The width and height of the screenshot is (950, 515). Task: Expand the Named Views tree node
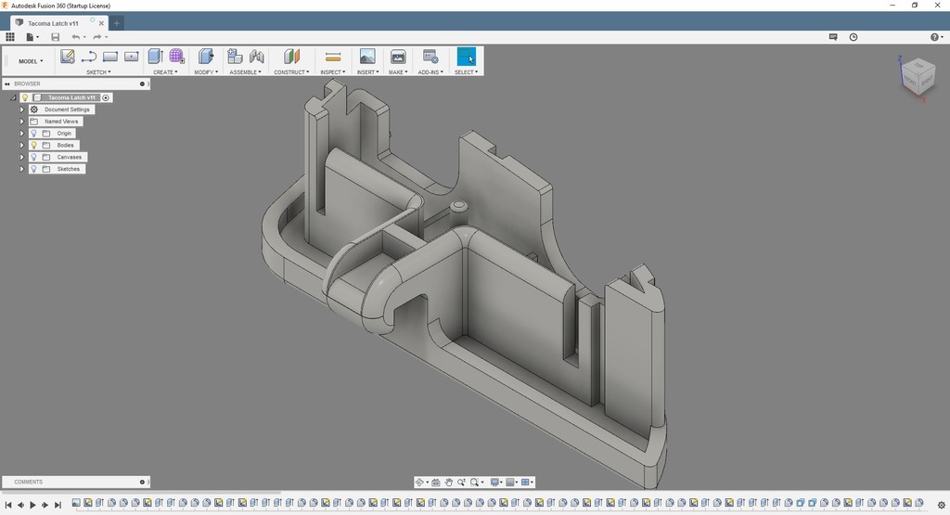click(21, 122)
